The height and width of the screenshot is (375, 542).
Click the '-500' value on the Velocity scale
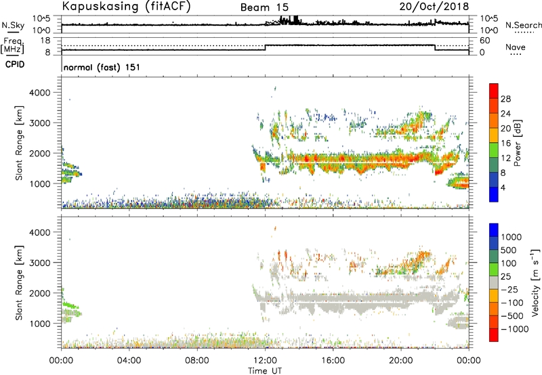(x=512, y=316)
